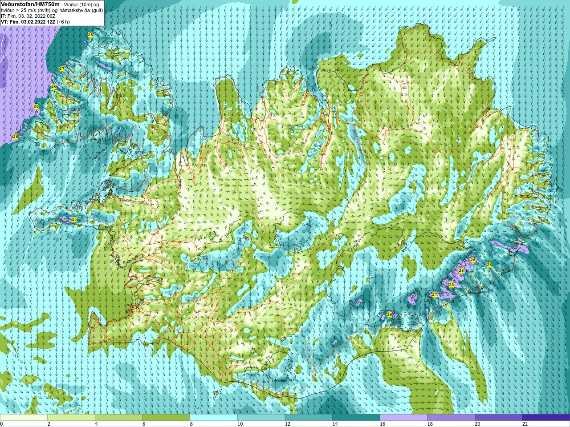Pick the 16–18 m/s lavender legend swatch
Image resolution: width=570 pixels, height=427 pixels.
click(x=403, y=417)
